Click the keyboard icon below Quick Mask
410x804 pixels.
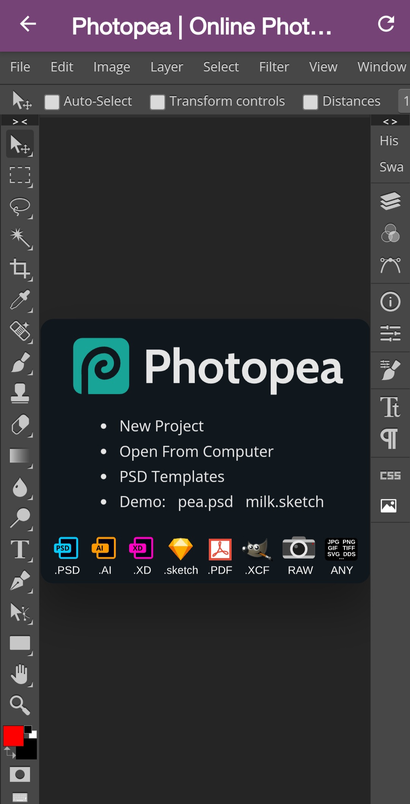click(20, 797)
